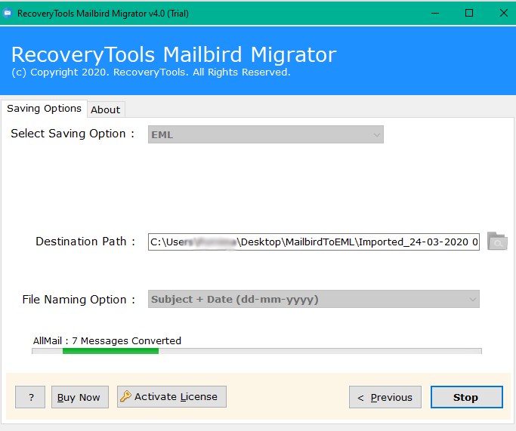Open the Select Saving Option EML dropdown

coord(266,134)
